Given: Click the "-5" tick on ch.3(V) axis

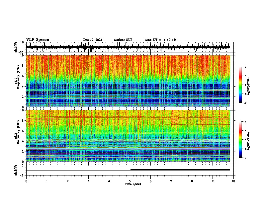Looking at the screenshot, I should pyautogui.click(x=23, y=175).
